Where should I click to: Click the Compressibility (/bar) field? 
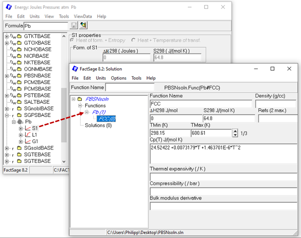(223, 192)
